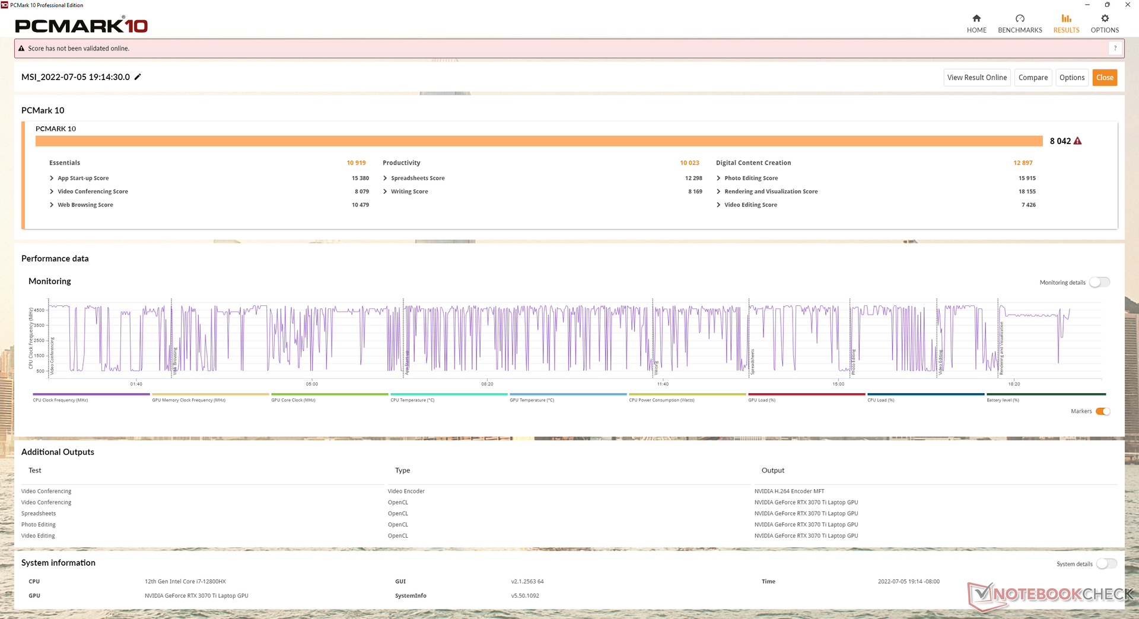Expand Rendering and Visualization Score

718,192
